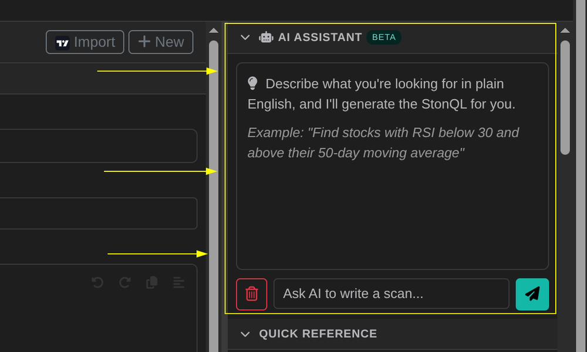Click the AI ASSISTANT header title
Viewport: 587px width, 352px height.
click(x=321, y=37)
